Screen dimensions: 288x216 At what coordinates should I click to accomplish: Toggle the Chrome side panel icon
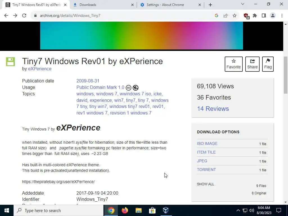pos(264,16)
